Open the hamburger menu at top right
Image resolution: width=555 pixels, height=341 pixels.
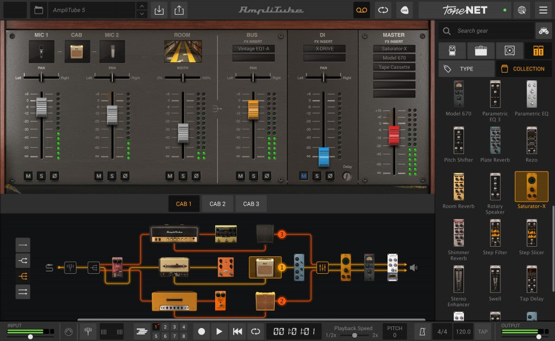[543, 10]
